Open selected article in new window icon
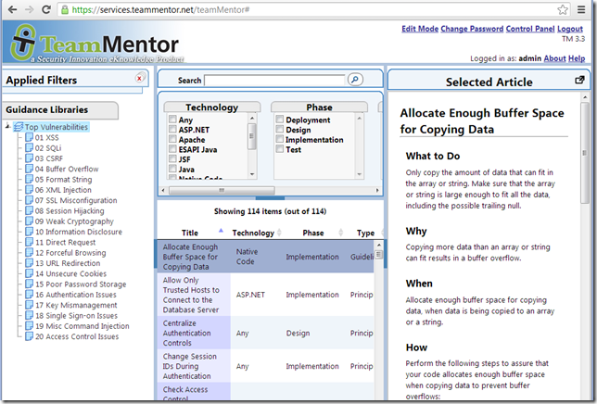The image size is (597, 404). pos(579,80)
